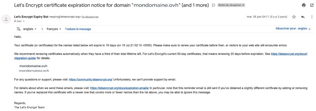Open the français target language dropdown
The image size is (316, 111).
tap(54, 29)
